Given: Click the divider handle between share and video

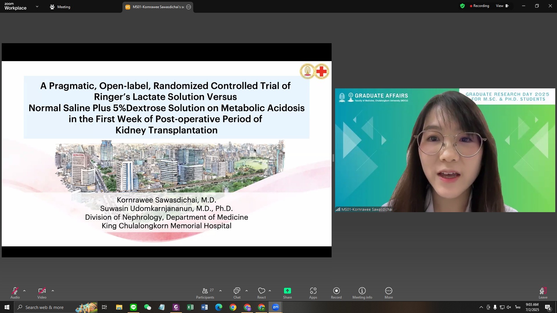Looking at the screenshot, I should point(333,158).
